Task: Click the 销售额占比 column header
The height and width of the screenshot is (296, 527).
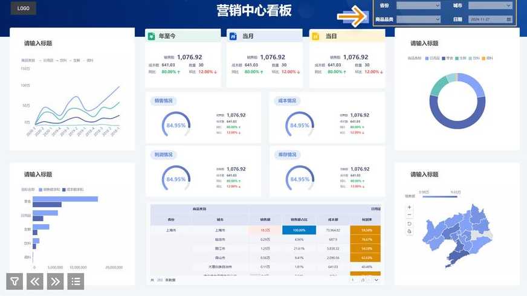Action: pos(299,220)
